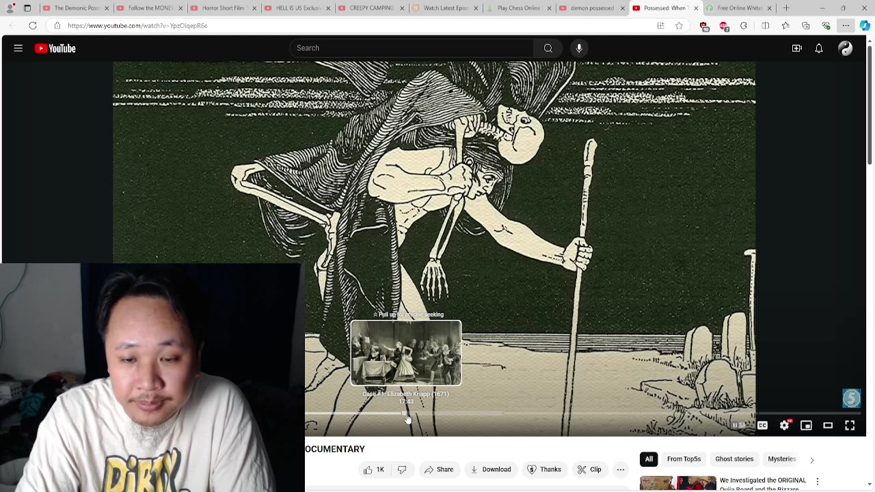Screen dimensions: 875x492
Task: Open Copilot sidebar icon
Action: tap(865, 25)
